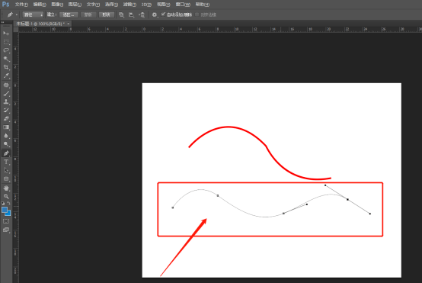Select the Zoom magnifier tool
Image resolution: width=422 pixels, height=283 pixels.
click(x=6, y=196)
